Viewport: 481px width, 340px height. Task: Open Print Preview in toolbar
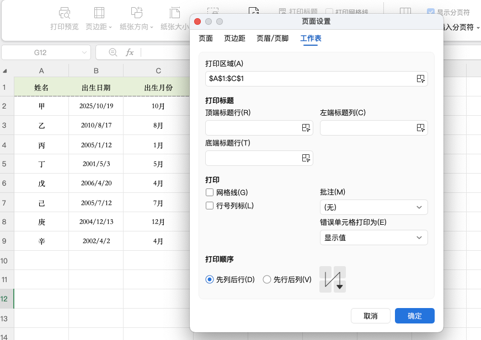(x=65, y=19)
